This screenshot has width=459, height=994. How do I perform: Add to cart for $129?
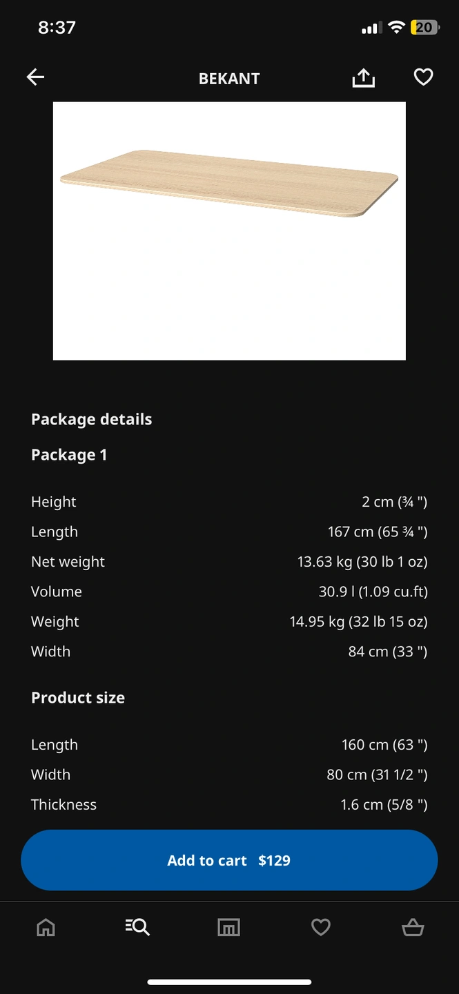pyautogui.click(x=229, y=860)
